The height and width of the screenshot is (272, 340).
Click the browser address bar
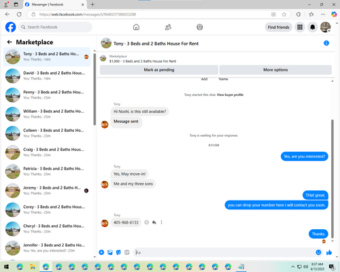tap(150, 14)
